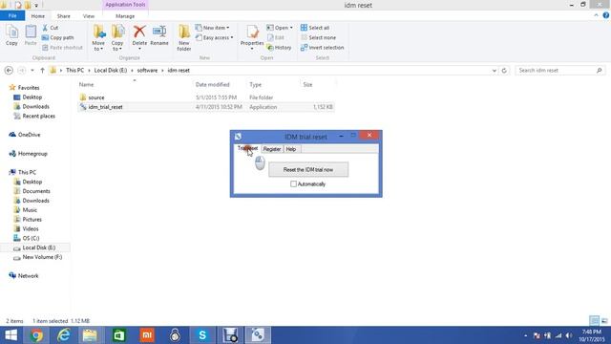Refresh the folder view
This screenshot has width=611, height=344.
coord(504,70)
